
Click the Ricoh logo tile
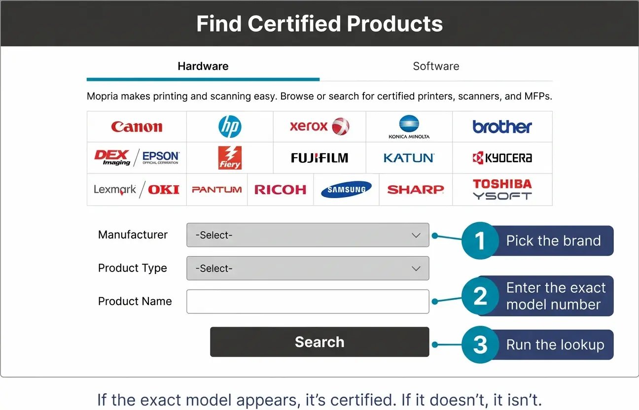[x=281, y=190]
